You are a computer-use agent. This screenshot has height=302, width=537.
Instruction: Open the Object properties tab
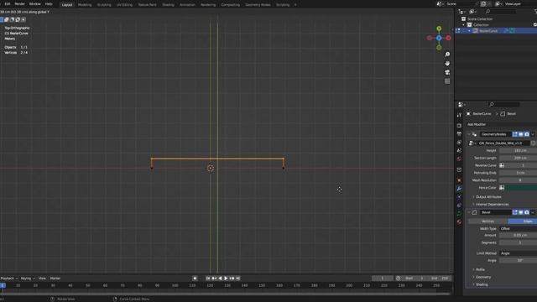459,180
